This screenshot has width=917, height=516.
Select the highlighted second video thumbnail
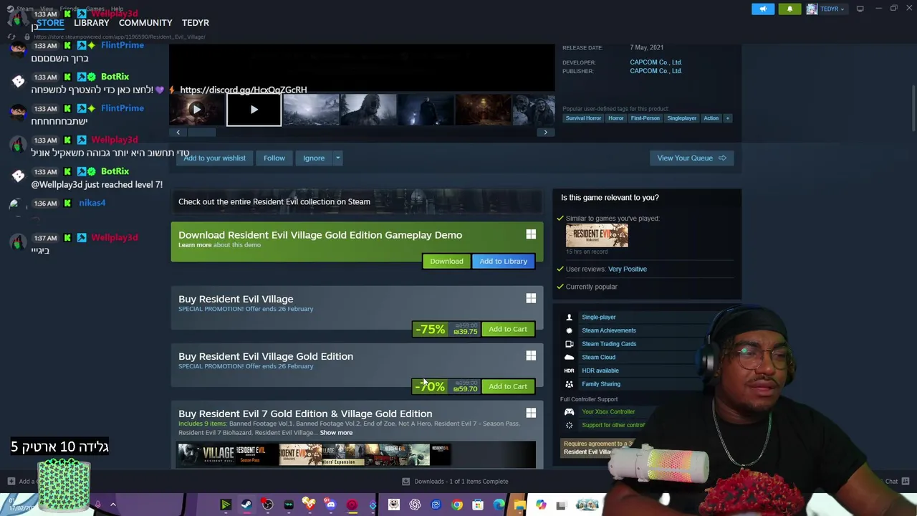254,110
